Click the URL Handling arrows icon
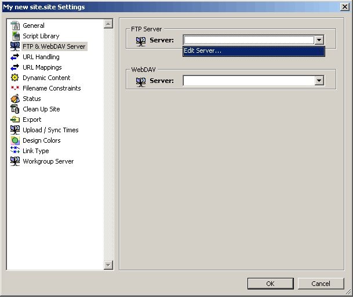Viewport: 353px width, 297px height. pyautogui.click(x=15, y=57)
